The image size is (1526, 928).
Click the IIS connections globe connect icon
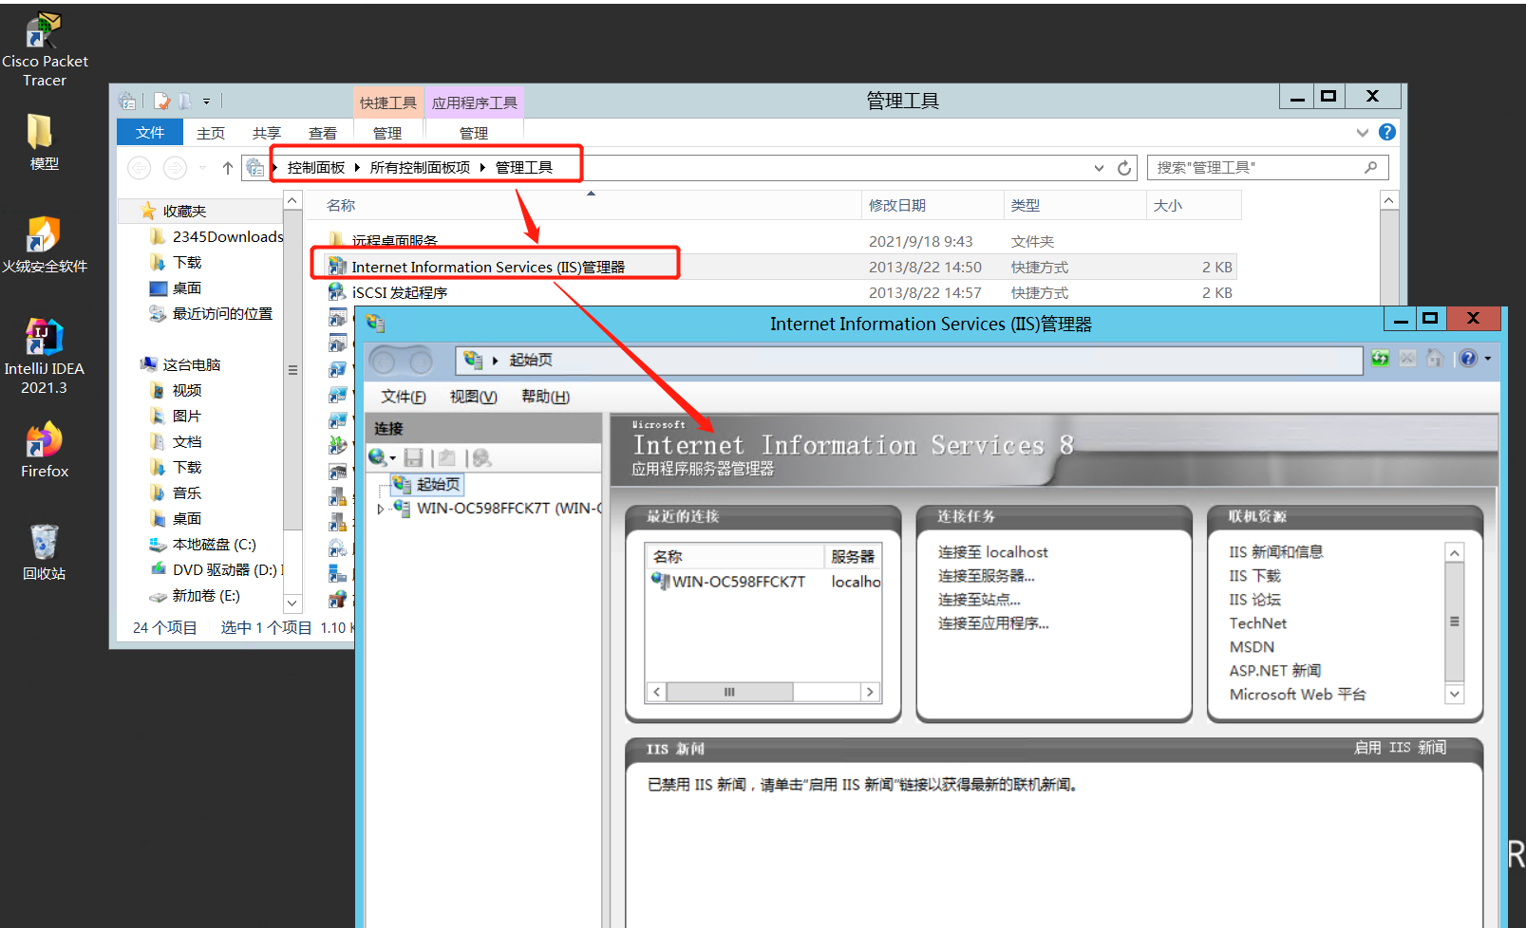coord(377,457)
